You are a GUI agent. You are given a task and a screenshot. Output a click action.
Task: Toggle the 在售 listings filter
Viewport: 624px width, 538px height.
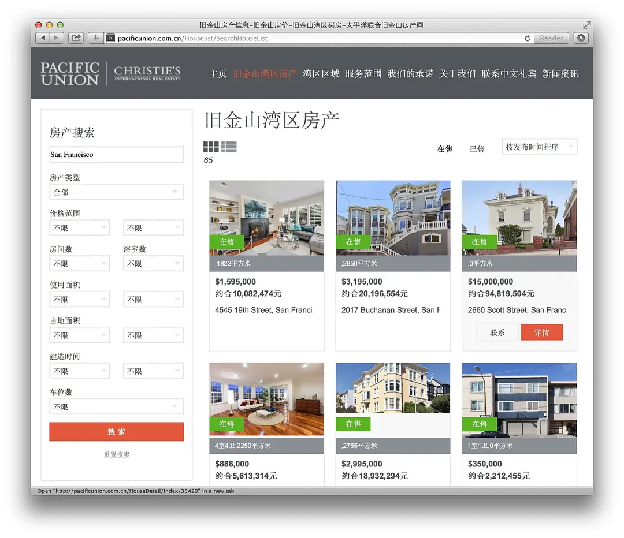pyautogui.click(x=444, y=149)
